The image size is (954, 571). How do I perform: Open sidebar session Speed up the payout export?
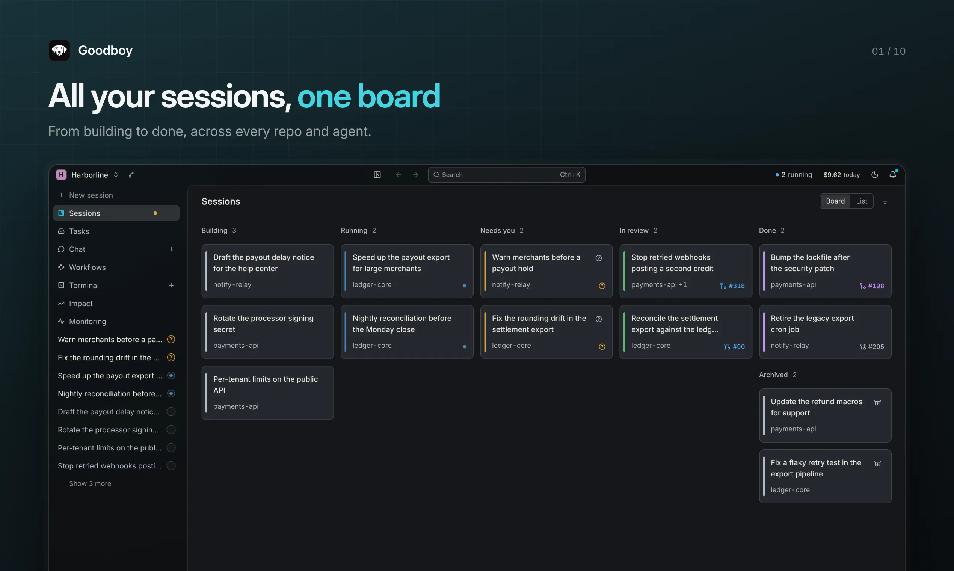point(116,376)
